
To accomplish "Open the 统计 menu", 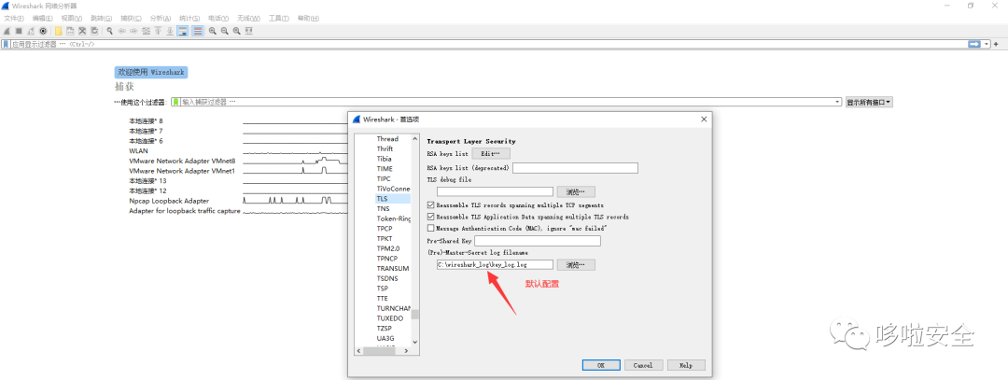I will point(189,18).
